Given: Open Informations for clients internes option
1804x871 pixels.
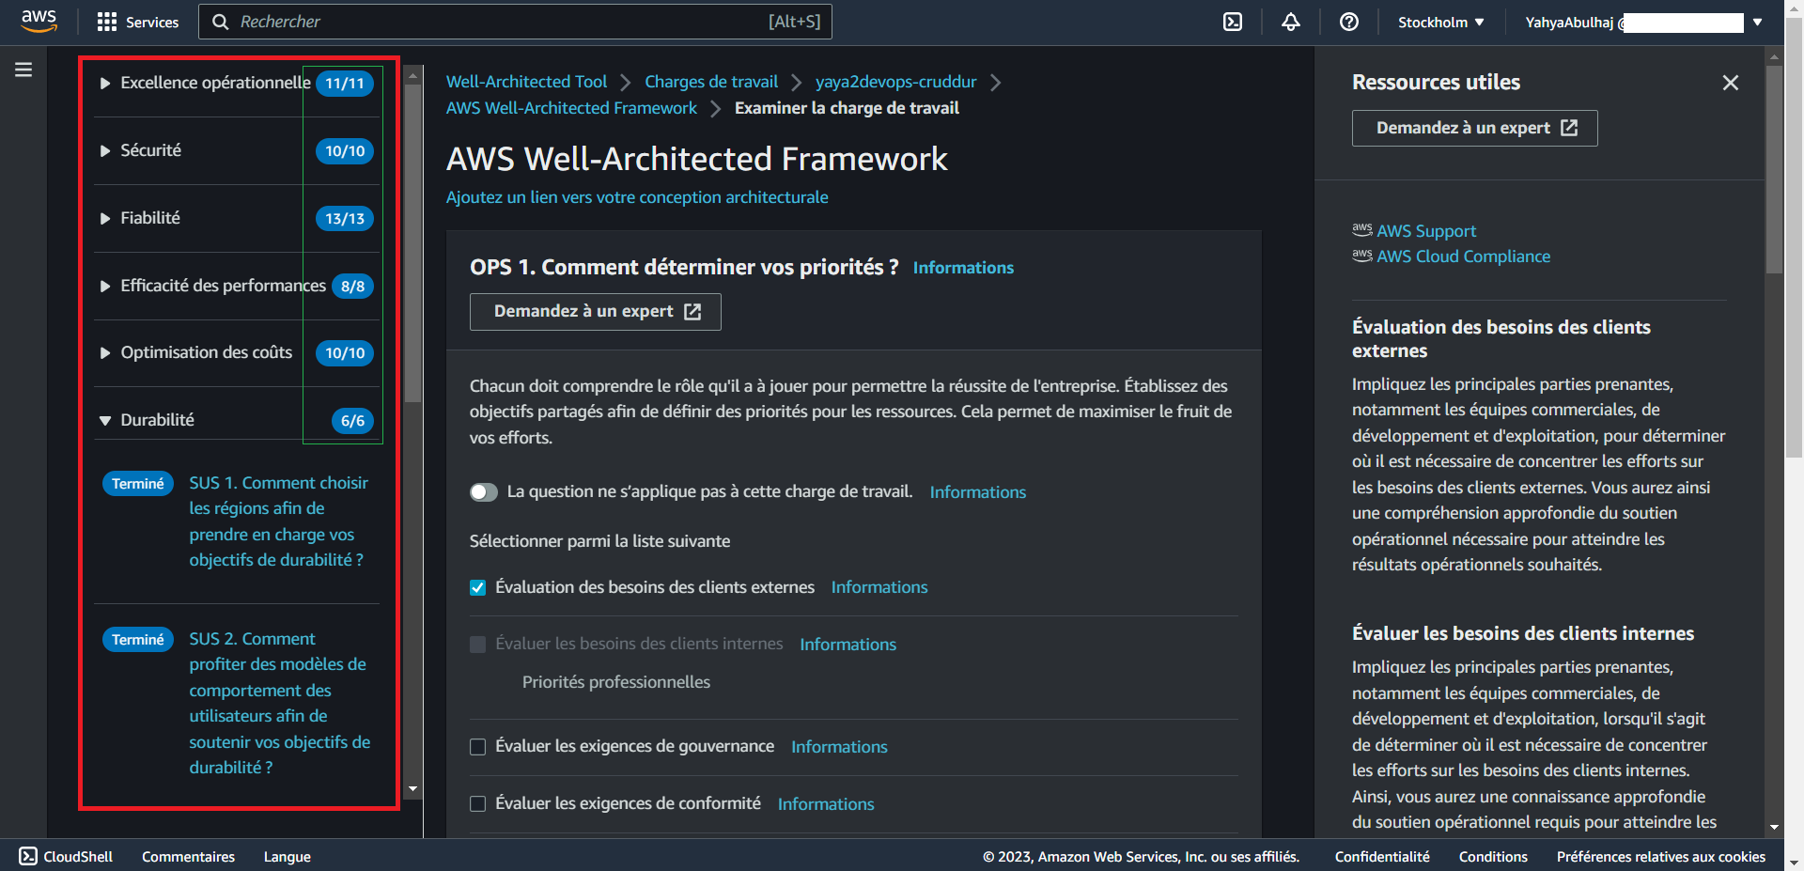Looking at the screenshot, I should 848,645.
